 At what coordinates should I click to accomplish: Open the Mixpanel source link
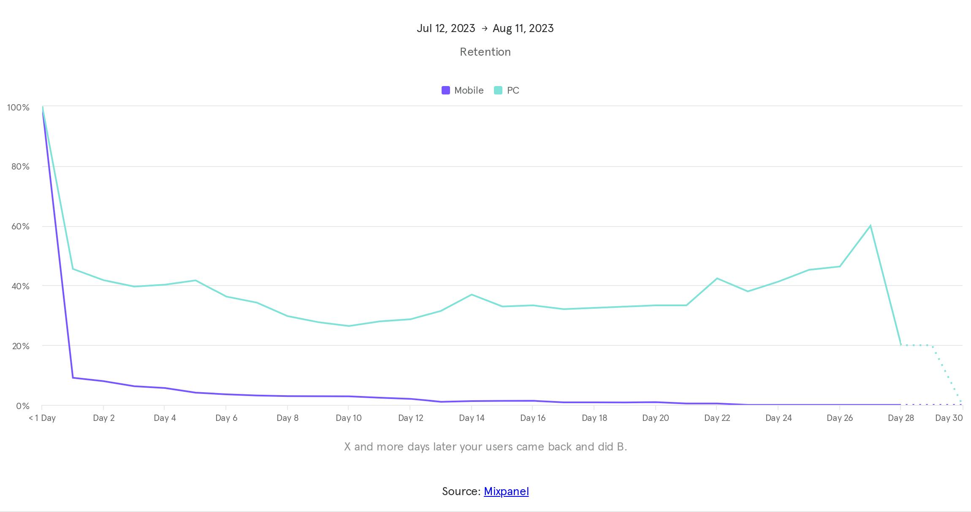tap(506, 491)
